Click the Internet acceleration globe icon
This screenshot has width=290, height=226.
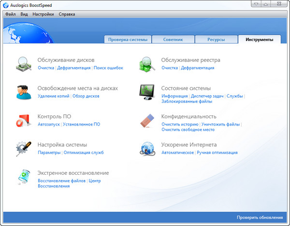pyautogui.click(x=146, y=148)
